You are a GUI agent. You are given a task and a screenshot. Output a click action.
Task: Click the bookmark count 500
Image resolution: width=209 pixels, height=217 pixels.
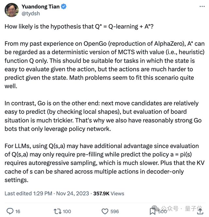coord(162,211)
